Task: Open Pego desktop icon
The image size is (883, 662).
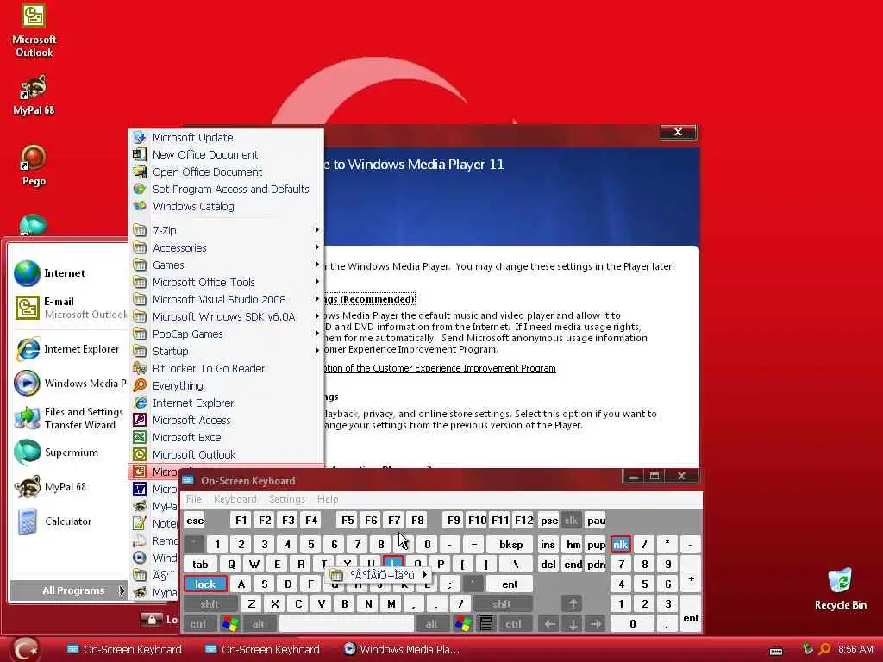Action: (x=34, y=165)
